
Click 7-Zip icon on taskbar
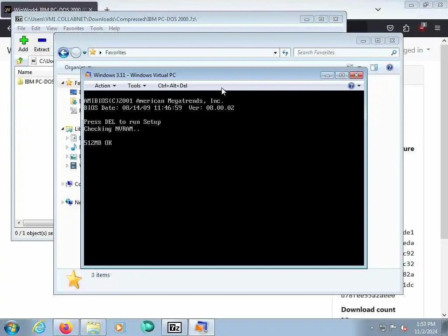tap(175, 327)
